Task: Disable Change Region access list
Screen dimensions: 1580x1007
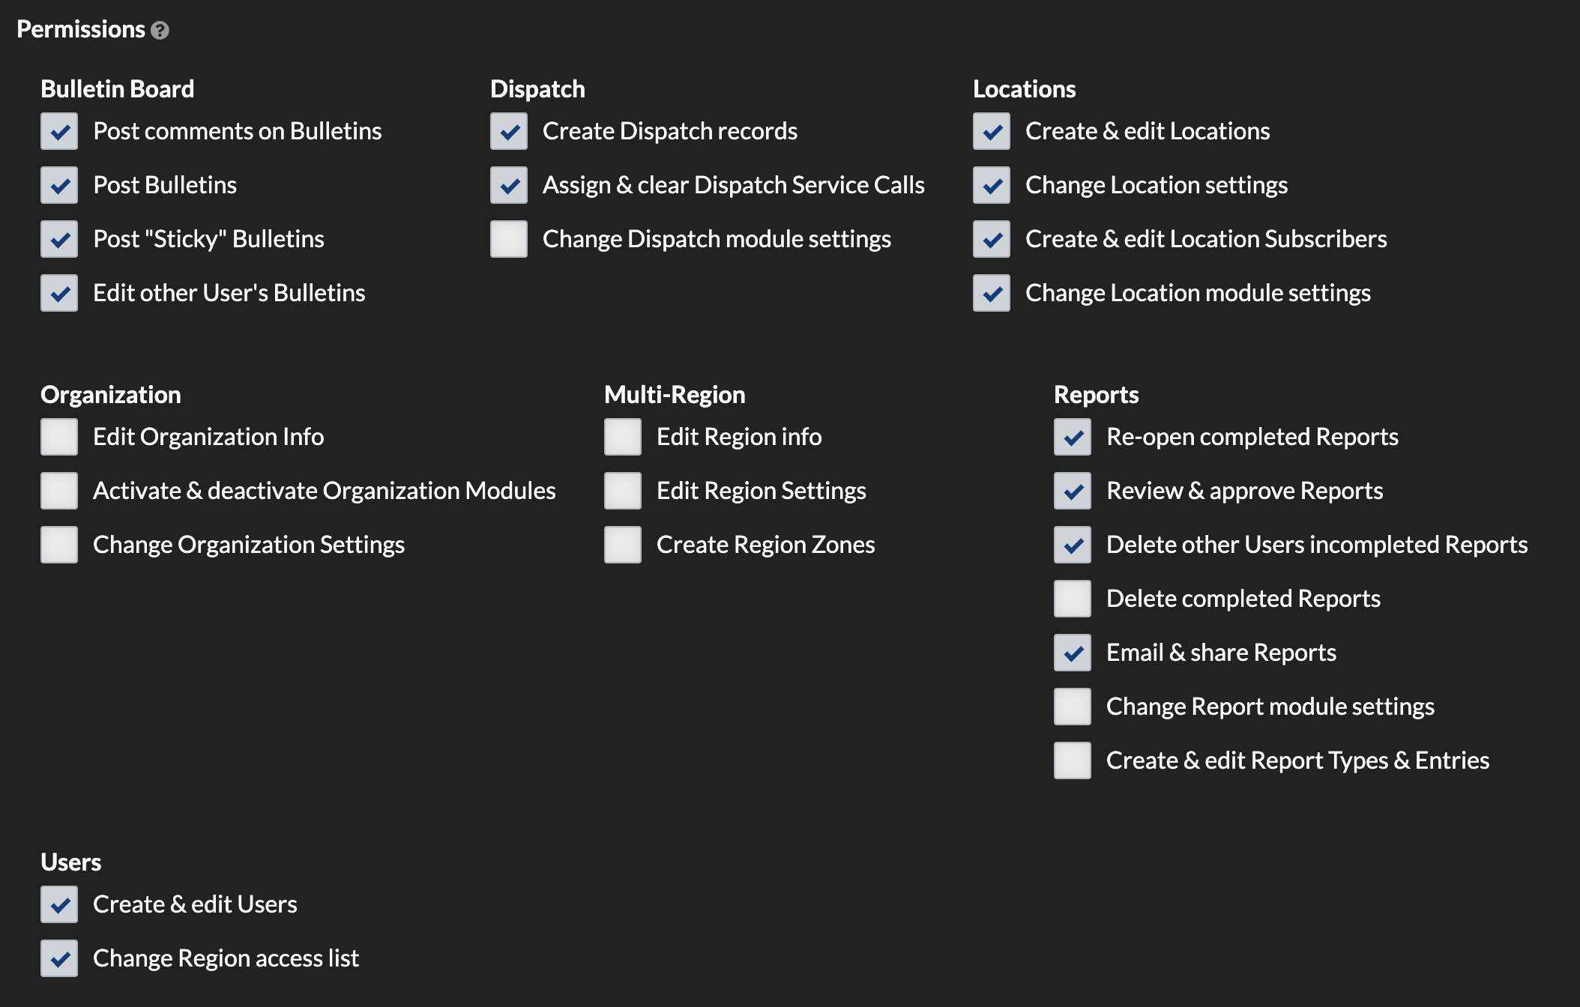Action: (x=59, y=958)
